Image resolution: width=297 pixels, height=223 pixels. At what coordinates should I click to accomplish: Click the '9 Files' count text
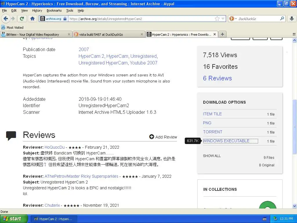point(269,158)
